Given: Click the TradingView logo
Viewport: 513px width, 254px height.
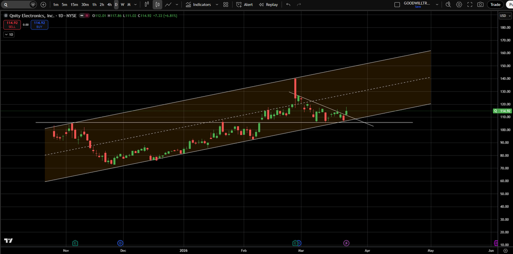Looking at the screenshot, I should (x=8, y=241).
